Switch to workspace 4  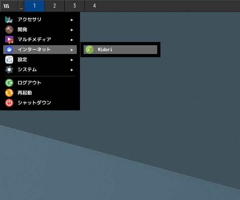[x=94, y=6]
